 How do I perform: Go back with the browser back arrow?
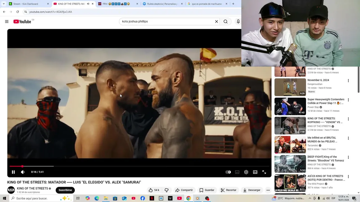[x=4, y=12]
